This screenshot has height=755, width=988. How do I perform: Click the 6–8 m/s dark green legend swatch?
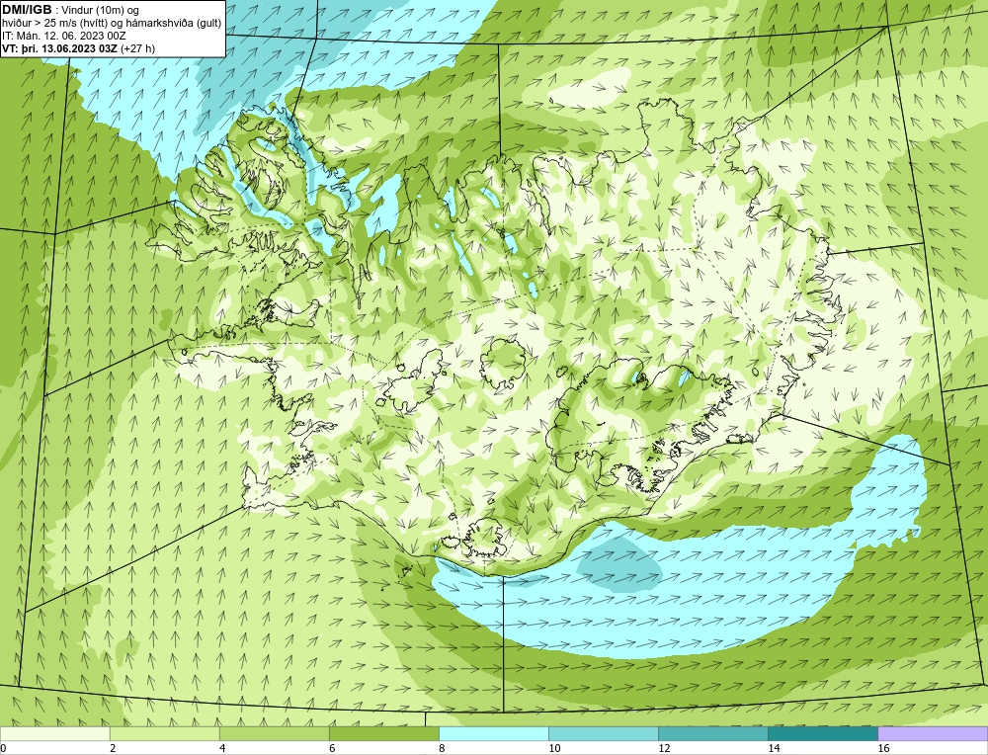[x=384, y=733]
